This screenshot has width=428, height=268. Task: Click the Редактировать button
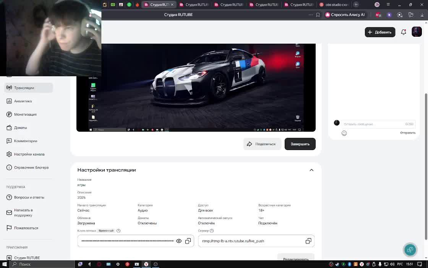(x=296, y=258)
